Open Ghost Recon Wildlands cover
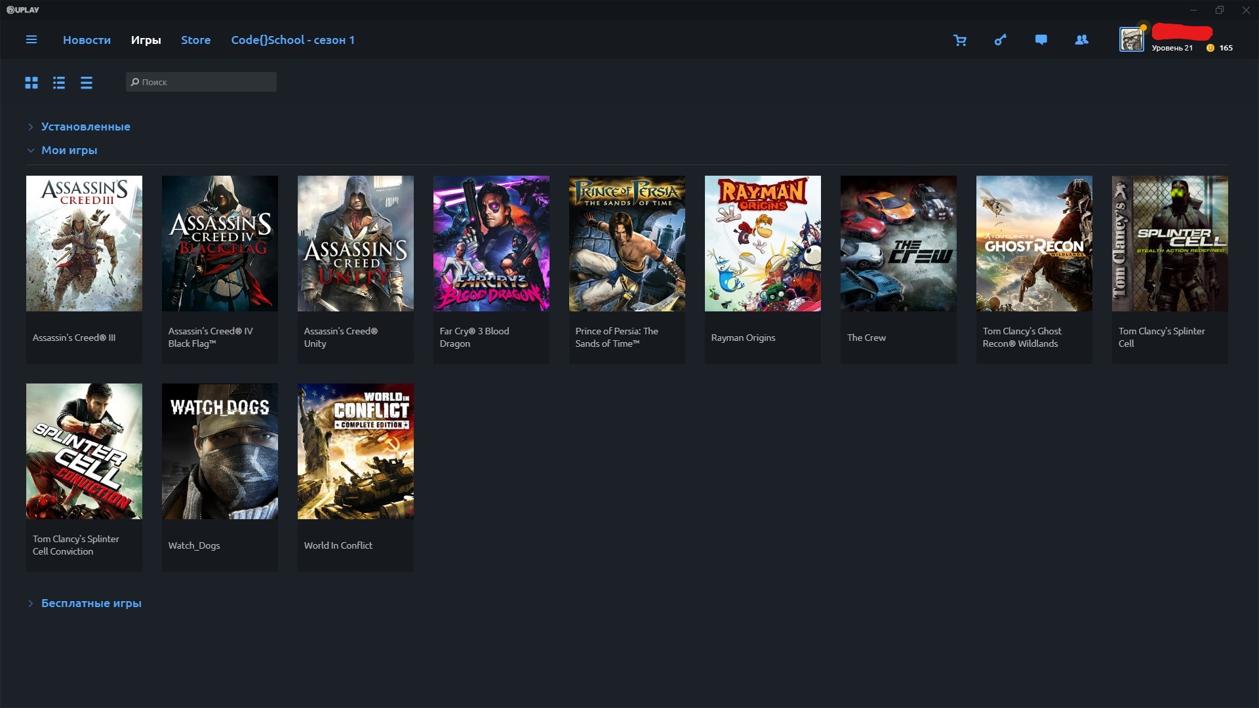The width and height of the screenshot is (1259, 708). pos(1034,243)
